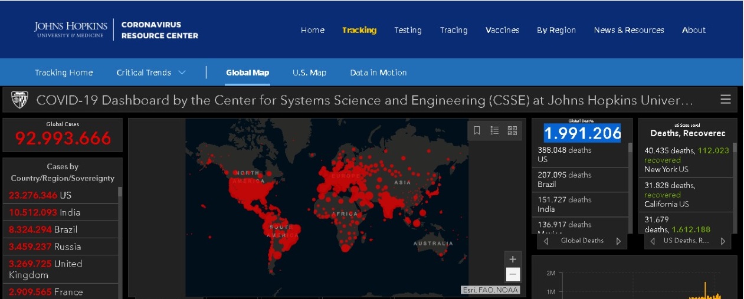Select the 136.917 deaths entry

pos(580,225)
